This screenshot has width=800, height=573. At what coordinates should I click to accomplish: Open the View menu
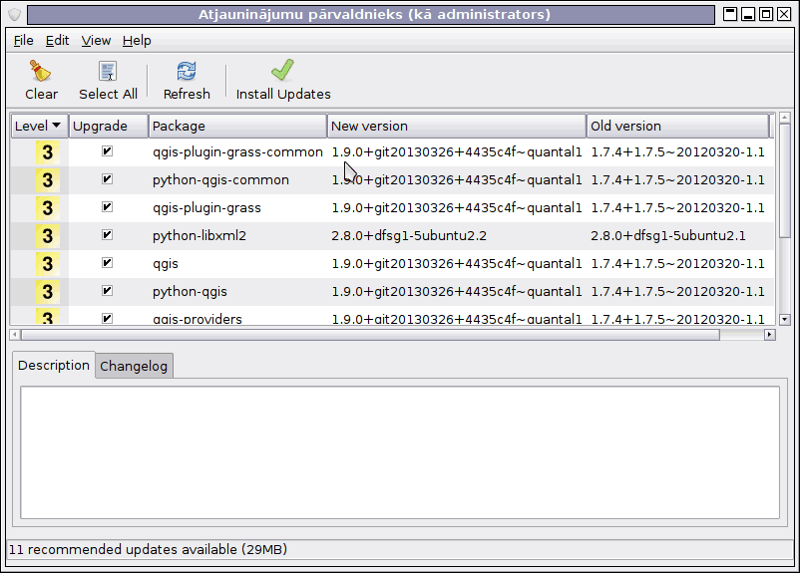coord(96,40)
